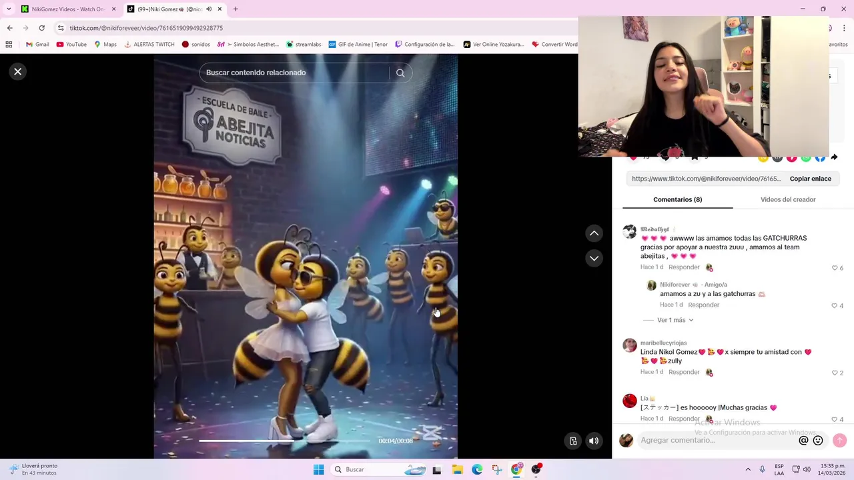The image size is (854, 480).
Task: Reply to maribellucyriojas's comment
Action: point(684,372)
